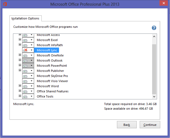Expand the Office Tools tree node
Image resolution: width=170 pixels, height=138 pixels.
(20, 96)
